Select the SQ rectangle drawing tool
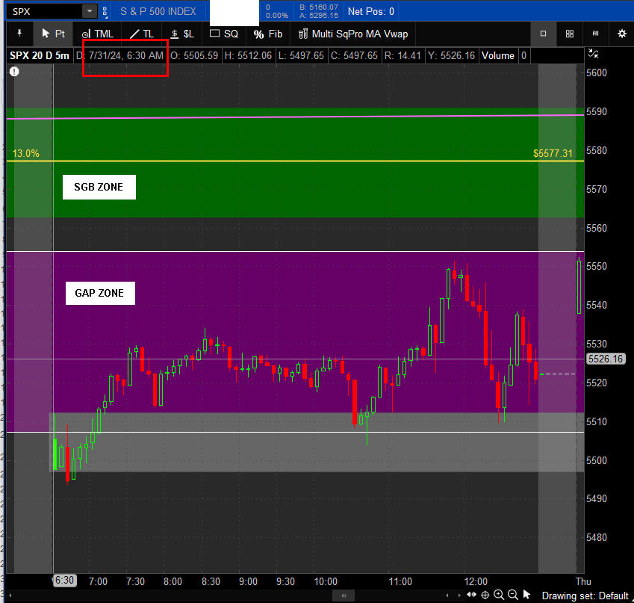This screenshot has height=603, width=634. (x=224, y=34)
